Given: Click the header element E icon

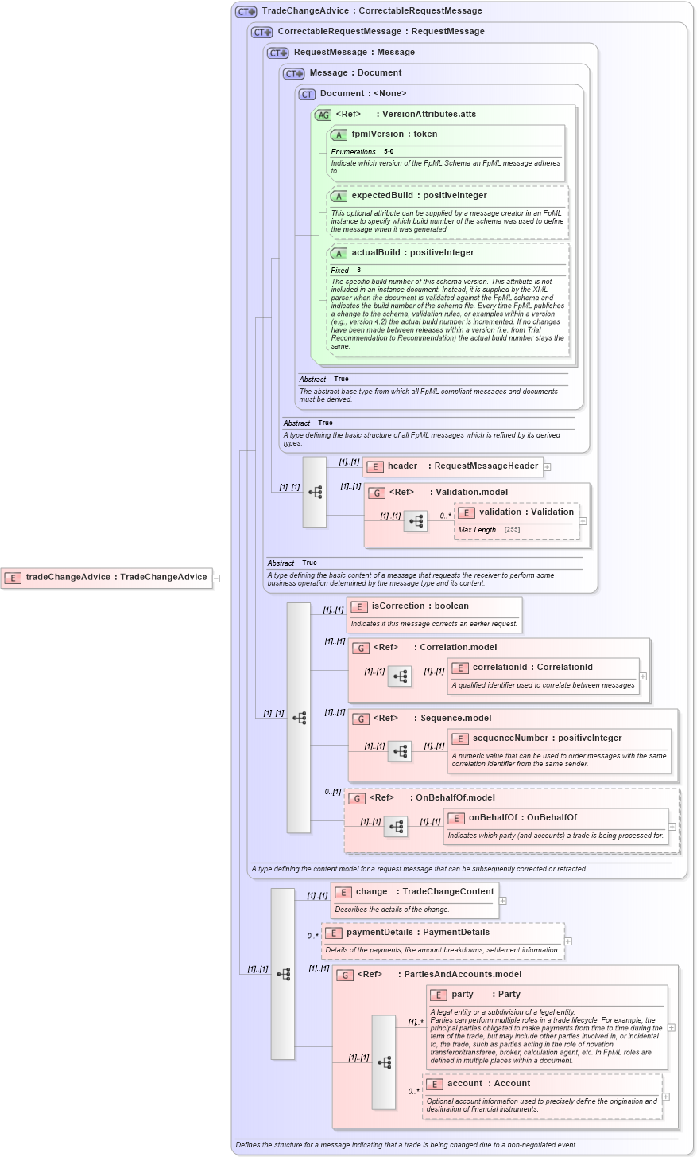Looking at the screenshot, I should (x=375, y=466).
